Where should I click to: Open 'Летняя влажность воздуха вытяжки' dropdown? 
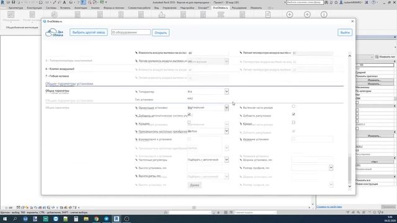pyautogui.click(x=226, y=61)
